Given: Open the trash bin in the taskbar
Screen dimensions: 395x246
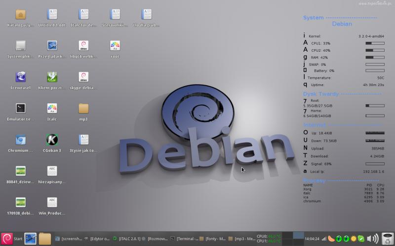Looking at the screenshot, I should (388, 239).
